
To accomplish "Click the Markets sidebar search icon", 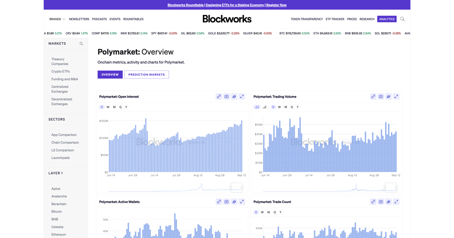I will click(x=81, y=44).
